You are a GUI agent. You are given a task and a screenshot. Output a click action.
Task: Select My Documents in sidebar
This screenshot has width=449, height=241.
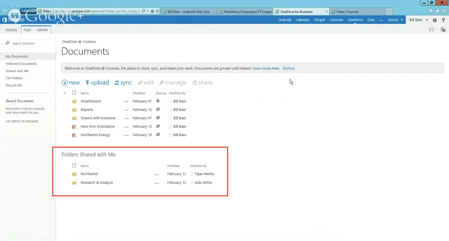[x=17, y=56]
